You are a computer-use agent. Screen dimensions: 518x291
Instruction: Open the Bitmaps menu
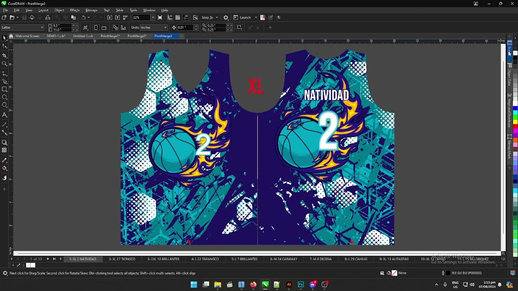pyautogui.click(x=91, y=10)
